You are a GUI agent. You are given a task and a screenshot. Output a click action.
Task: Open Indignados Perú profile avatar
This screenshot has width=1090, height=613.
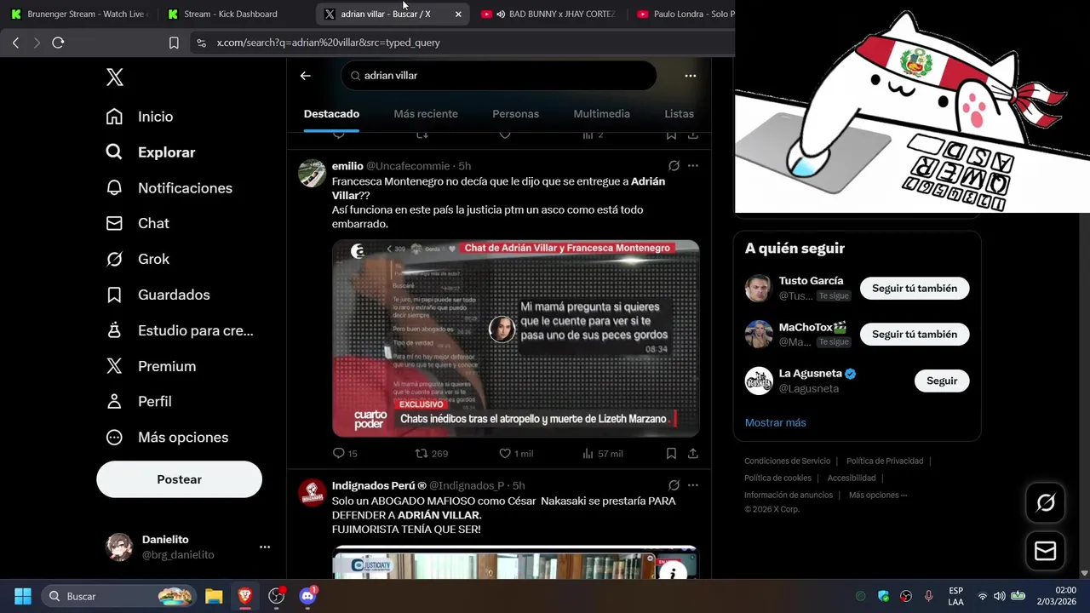click(313, 493)
